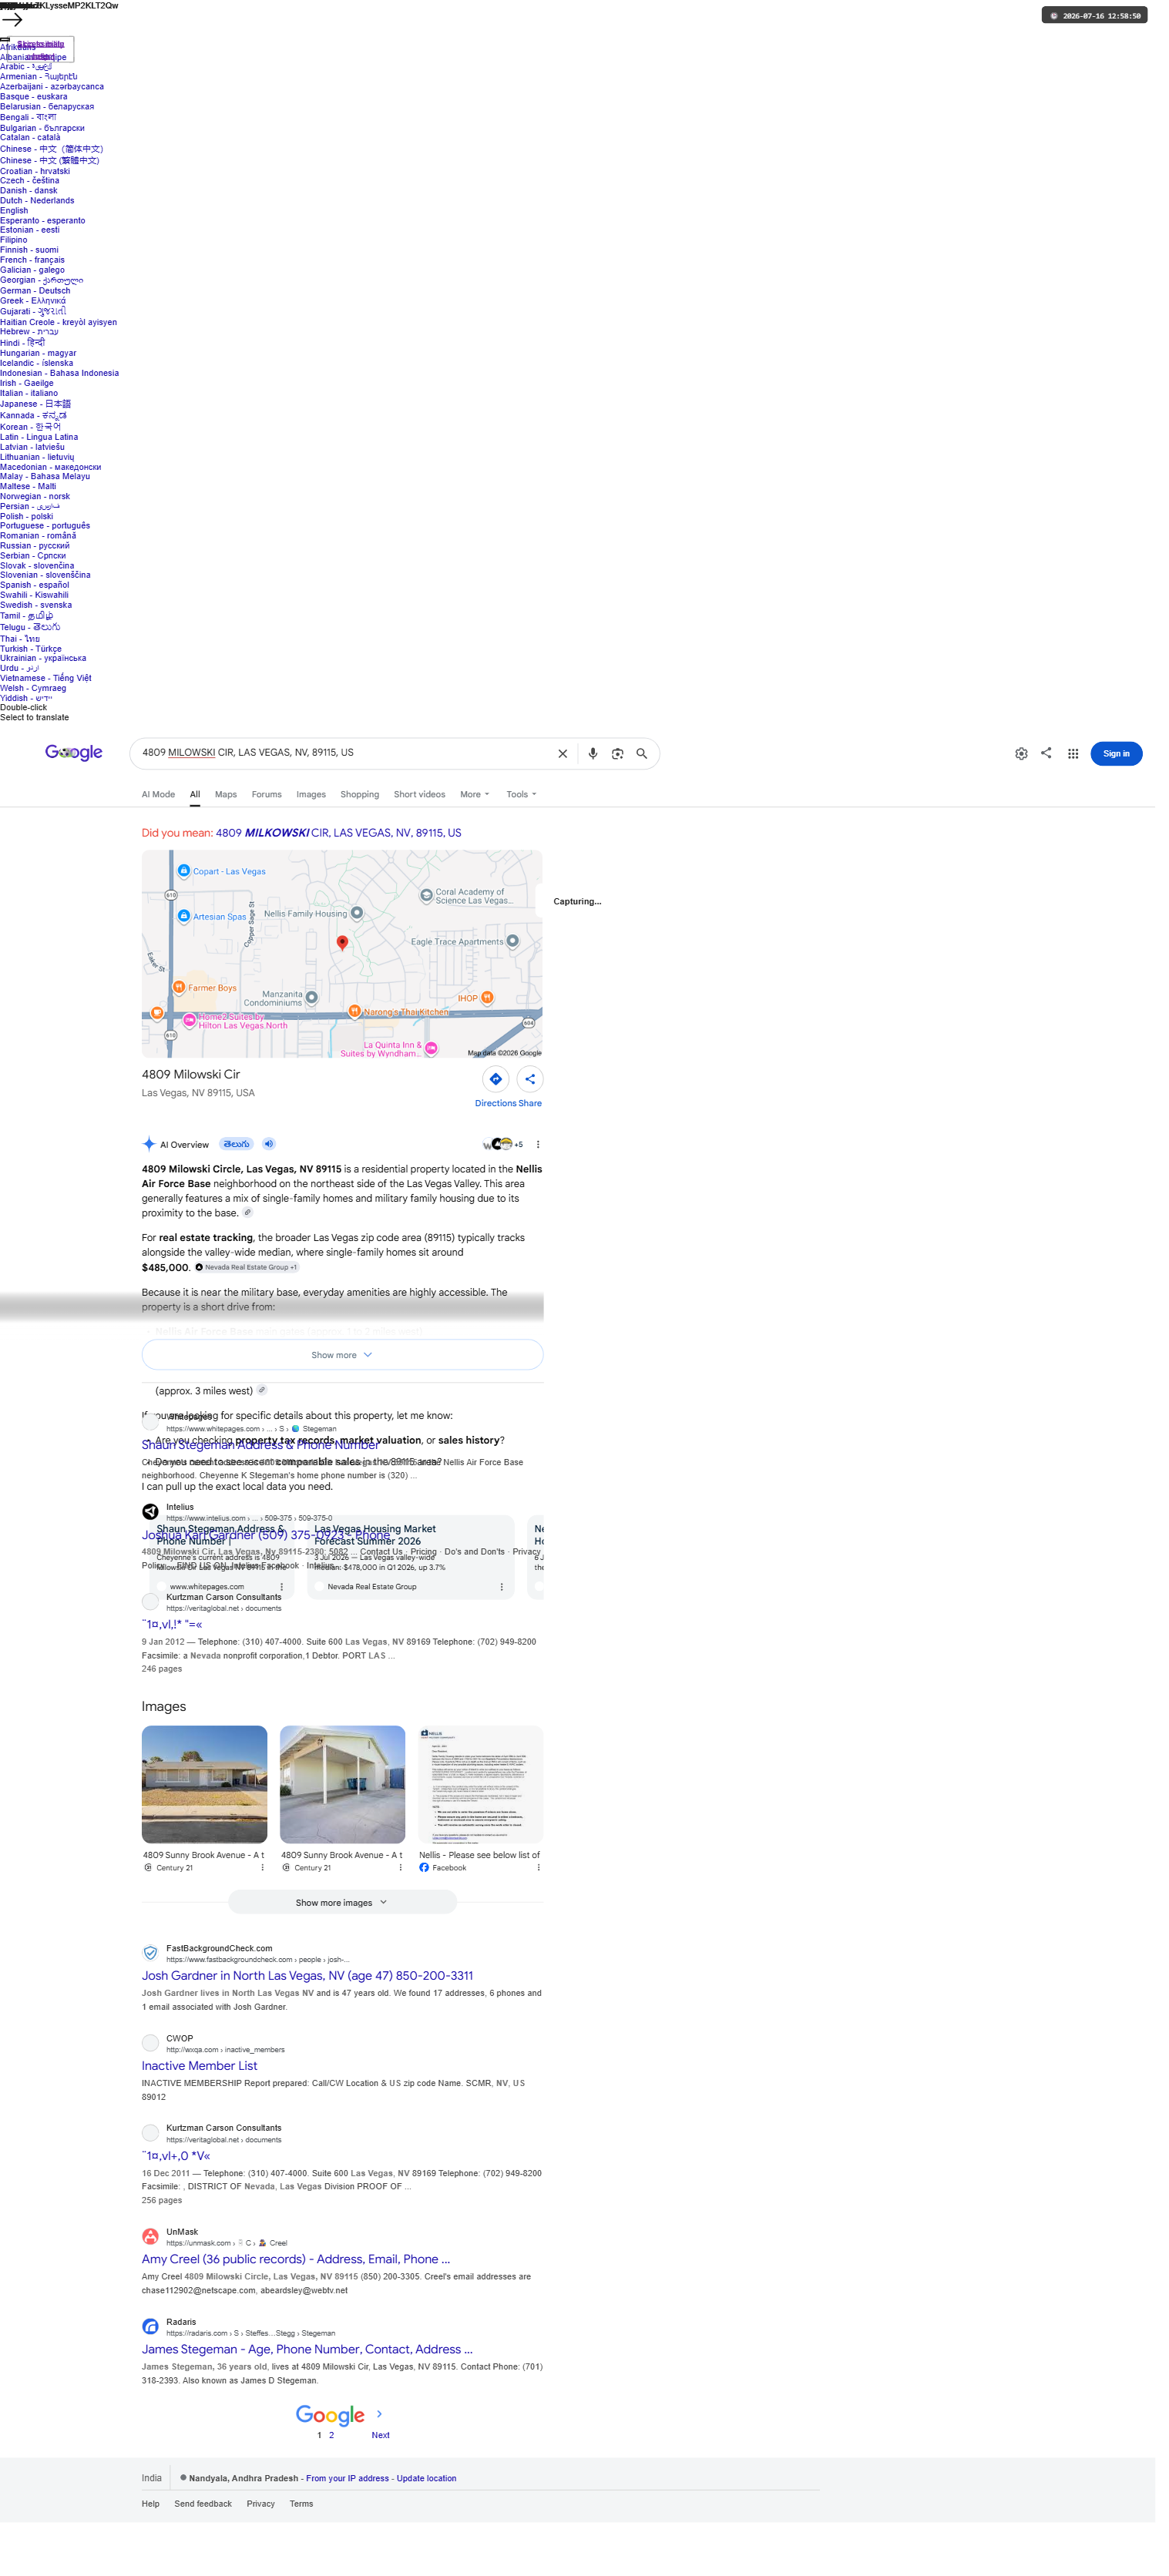Screen dimensions: 1169x2576
Task: Share the 4809 Milowski Cir location
Action: (536, 1092)
